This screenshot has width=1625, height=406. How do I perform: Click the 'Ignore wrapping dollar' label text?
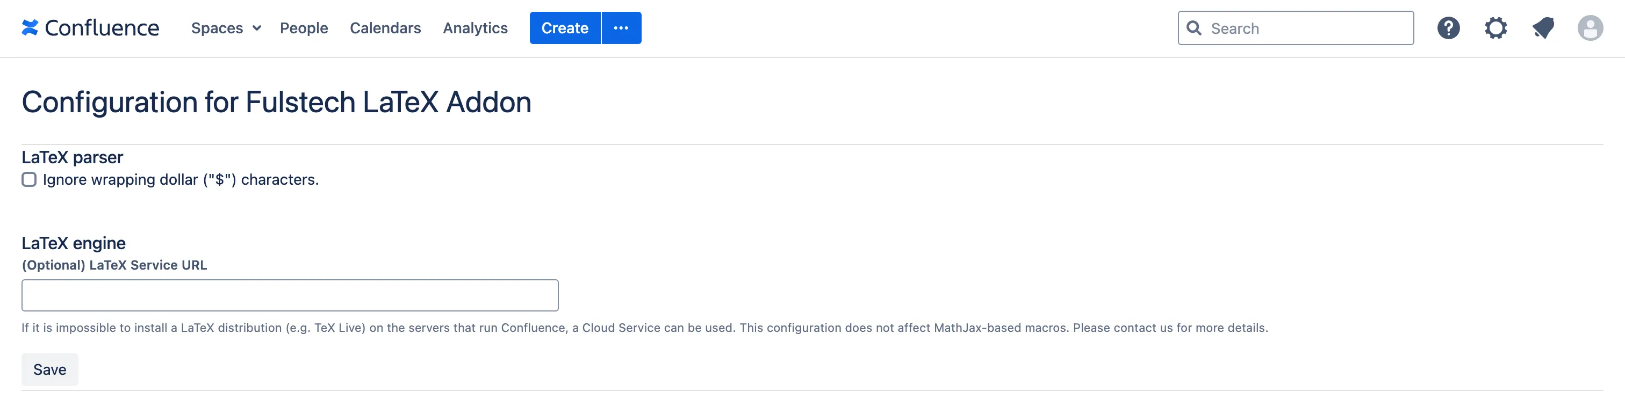click(x=181, y=180)
